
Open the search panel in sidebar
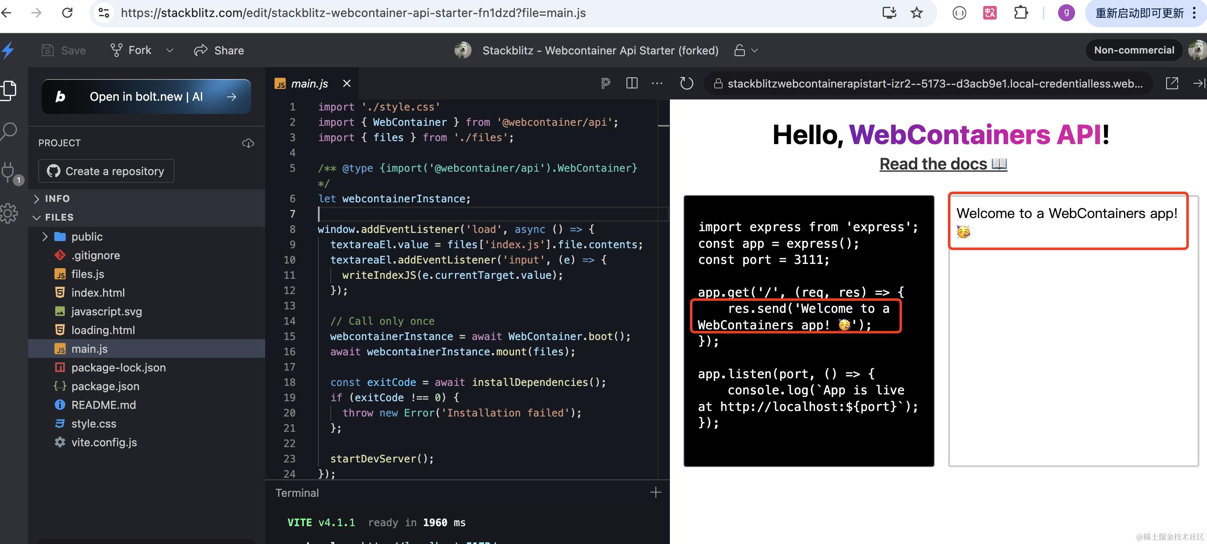pyautogui.click(x=9, y=131)
